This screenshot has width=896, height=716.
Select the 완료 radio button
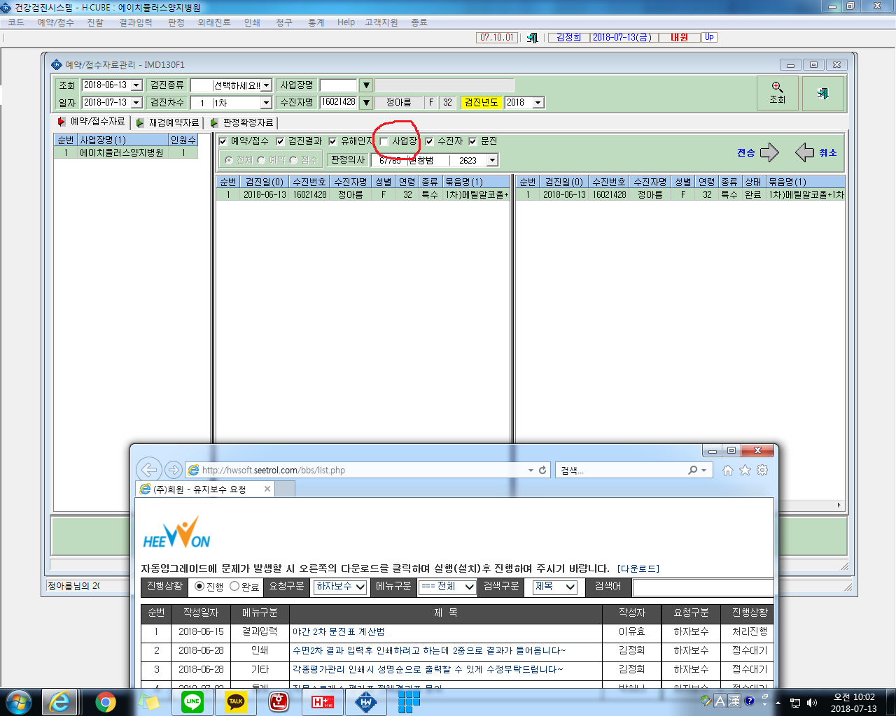point(234,587)
